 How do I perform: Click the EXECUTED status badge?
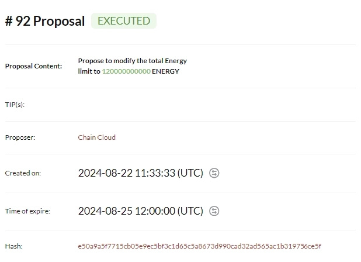124,21
